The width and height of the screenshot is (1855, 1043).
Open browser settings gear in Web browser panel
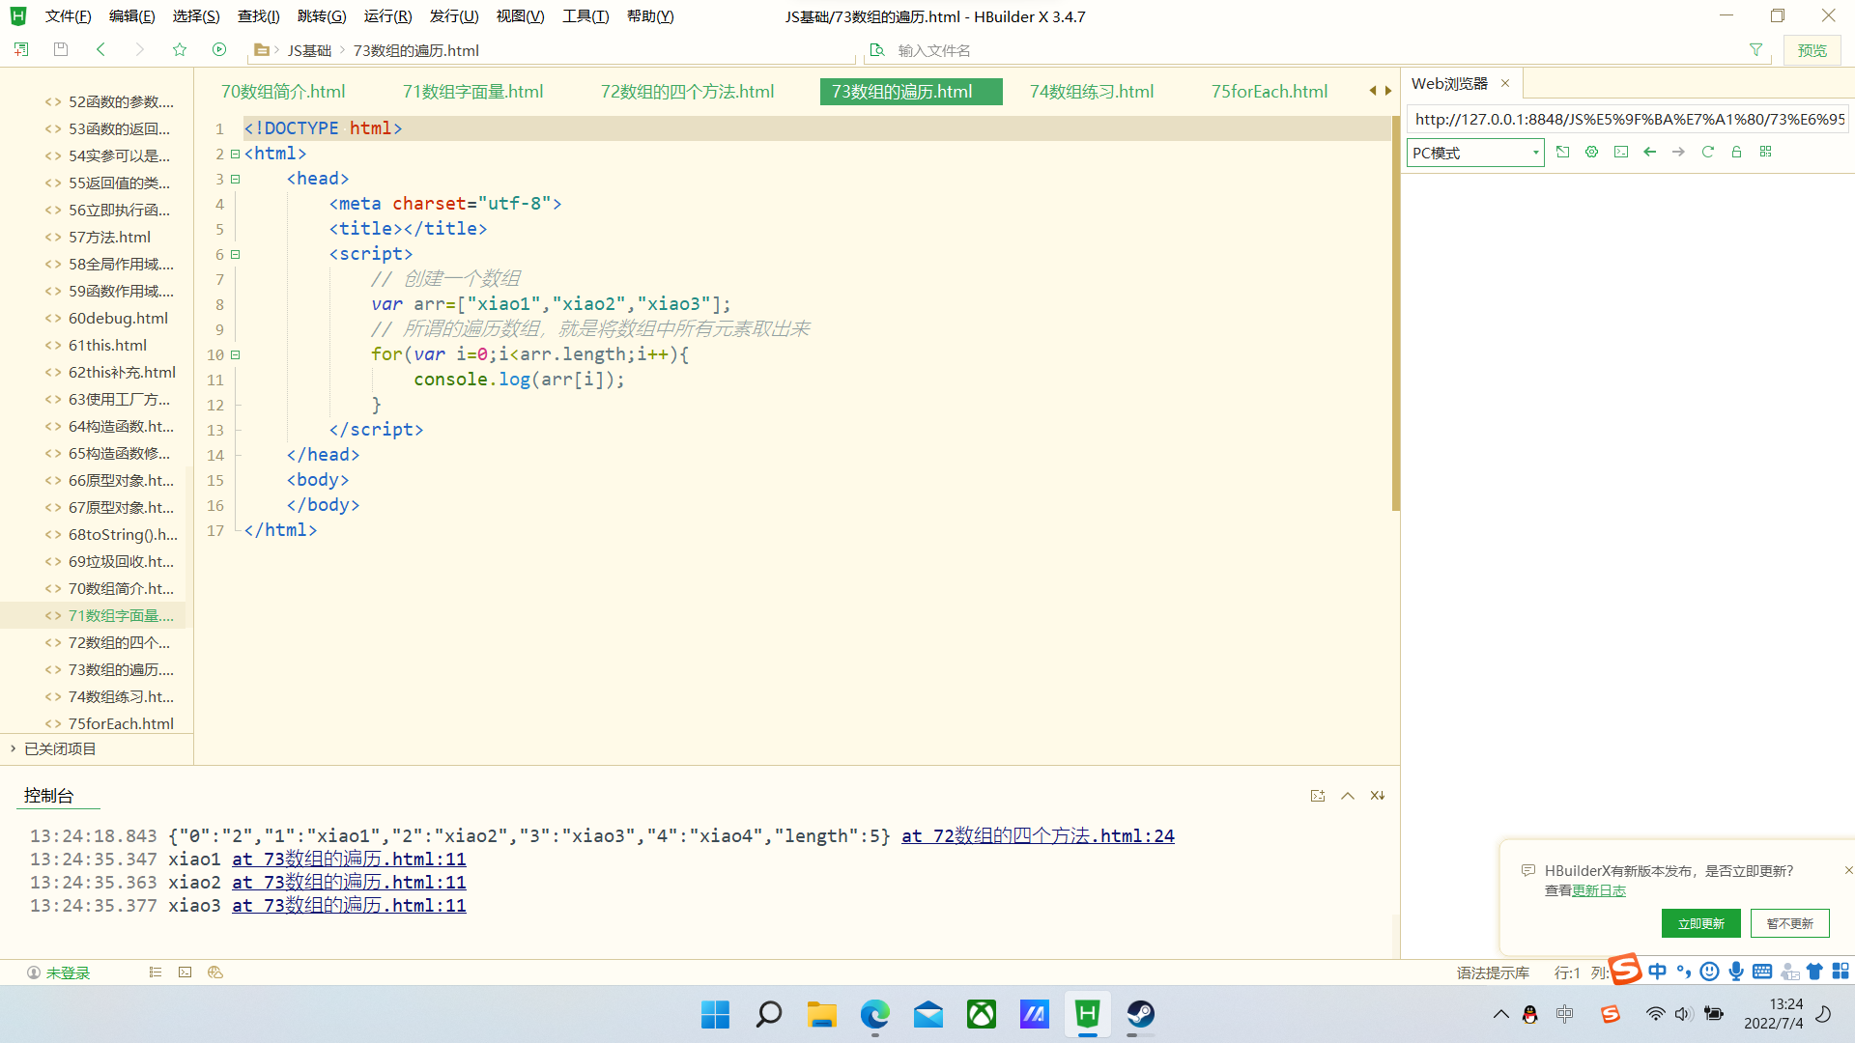(x=1591, y=152)
